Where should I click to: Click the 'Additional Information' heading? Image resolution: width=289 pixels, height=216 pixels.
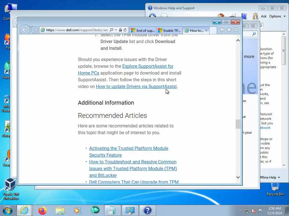click(x=106, y=103)
